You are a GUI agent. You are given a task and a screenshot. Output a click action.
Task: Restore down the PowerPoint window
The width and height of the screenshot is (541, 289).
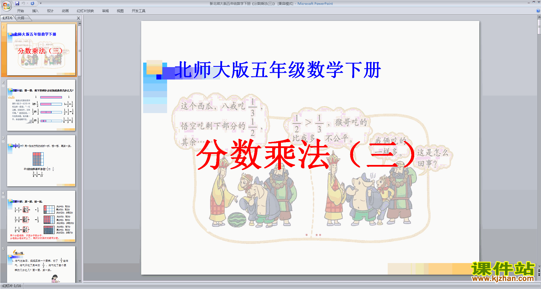click(x=534, y=3)
